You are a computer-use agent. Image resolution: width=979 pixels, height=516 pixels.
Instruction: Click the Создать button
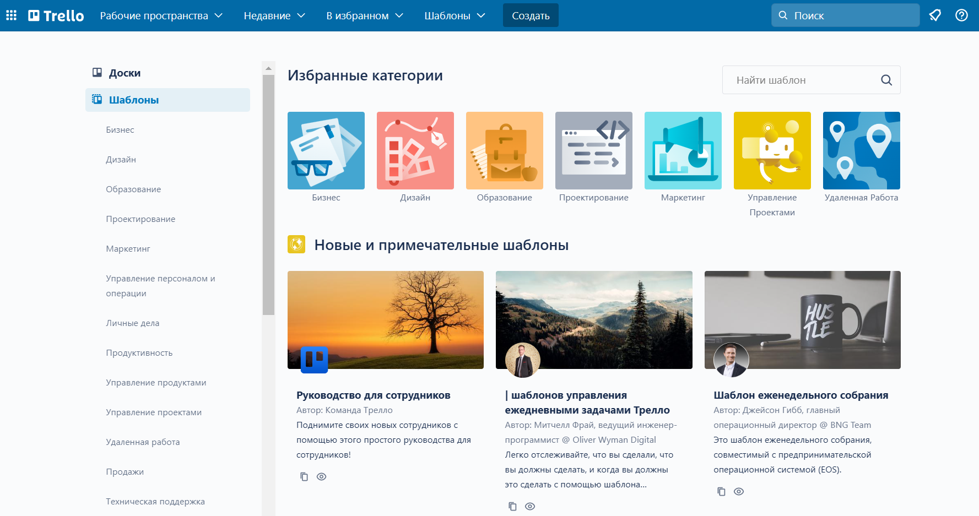pos(531,15)
